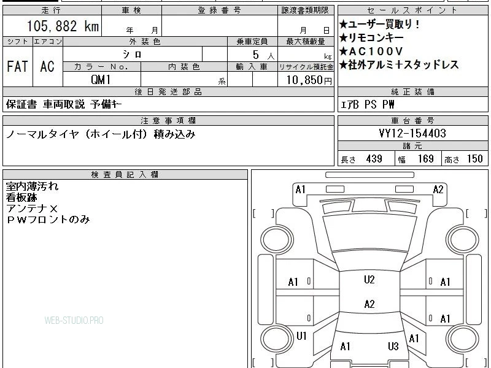Select the ★AC100V sales point line
The image size is (491, 368).
[x=371, y=52]
